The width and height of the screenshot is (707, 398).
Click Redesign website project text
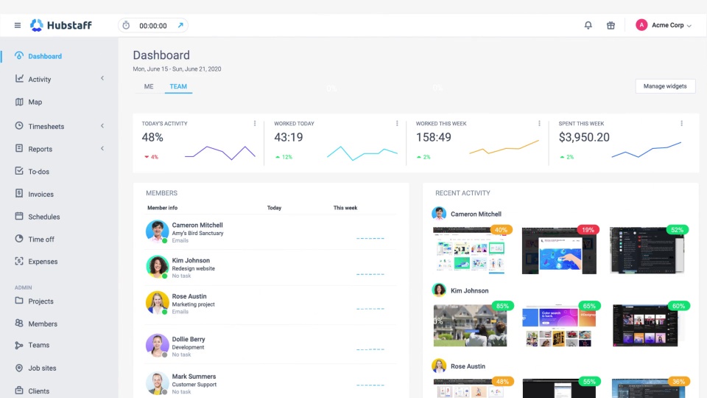194,268
